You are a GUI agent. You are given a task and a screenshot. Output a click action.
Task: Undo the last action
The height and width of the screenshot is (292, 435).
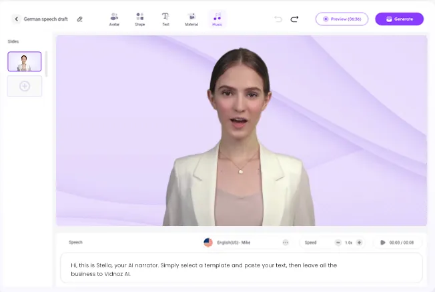coord(278,19)
